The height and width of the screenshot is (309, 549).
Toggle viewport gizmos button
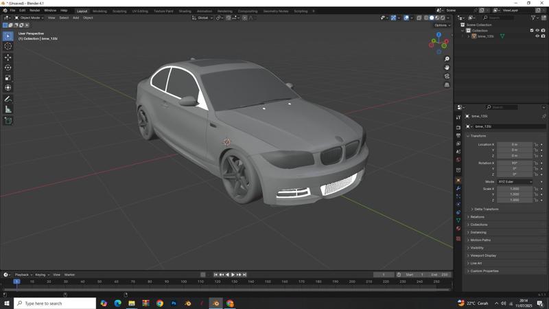pyautogui.click(x=393, y=18)
